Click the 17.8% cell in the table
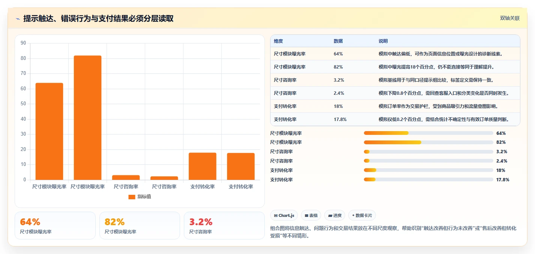Image resolution: width=535 pixels, height=254 pixels. 340,120
